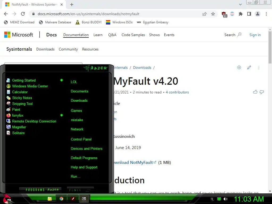
Task: Select the Shows nav item
Action: [154, 35]
